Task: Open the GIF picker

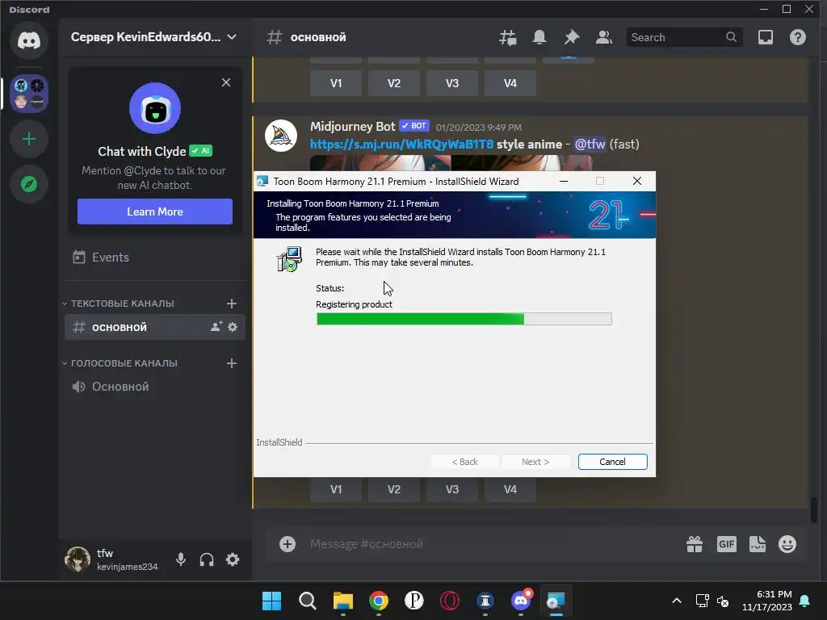Action: (726, 544)
